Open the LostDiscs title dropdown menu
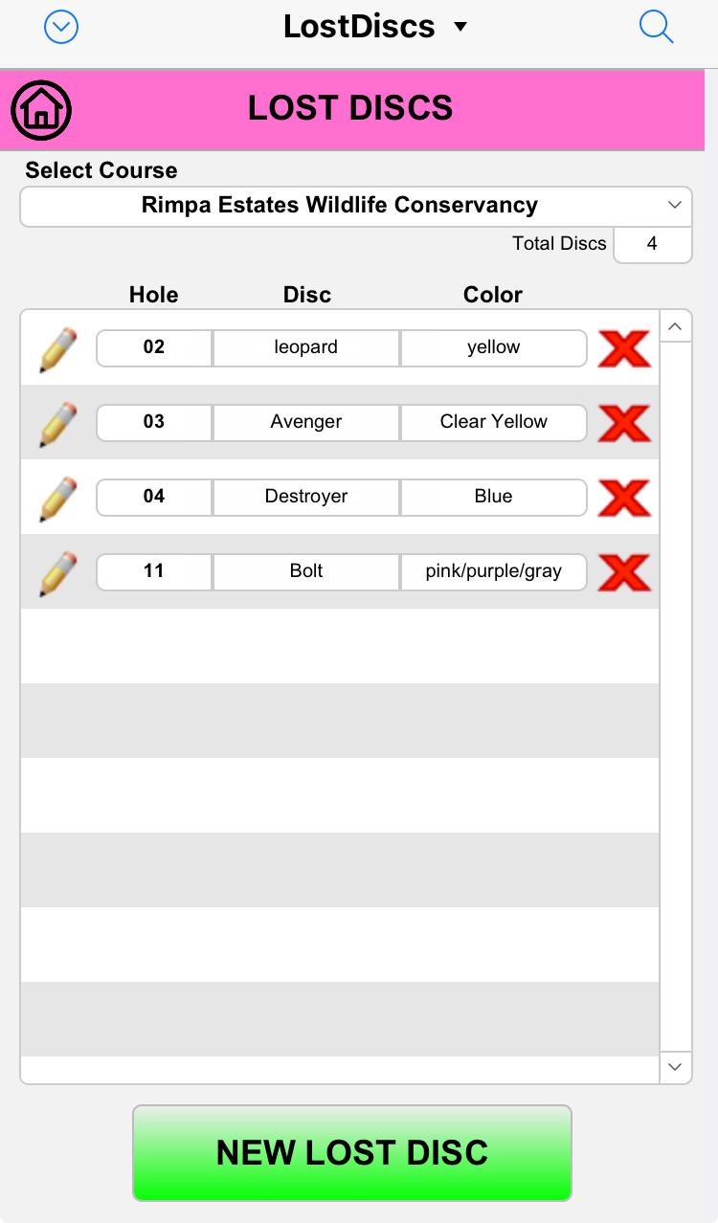Image resolution: width=718 pixels, height=1223 pixels. [374, 27]
